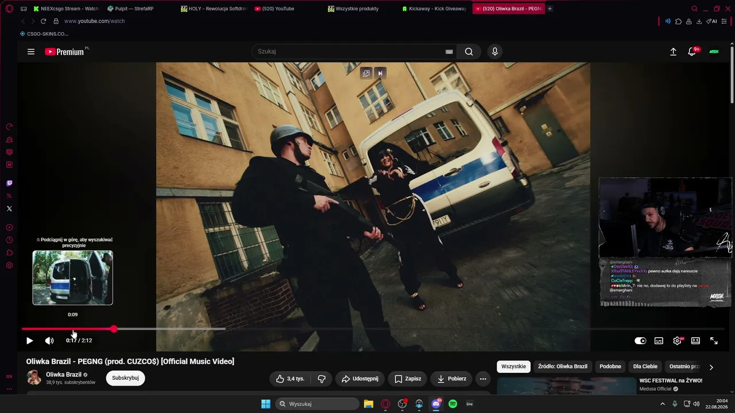Select the Dla Ciebie filter chip

[x=645, y=367]
